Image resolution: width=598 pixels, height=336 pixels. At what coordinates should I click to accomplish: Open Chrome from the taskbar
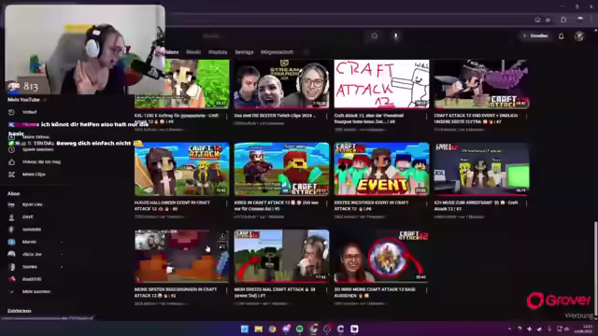coord(272,329)
